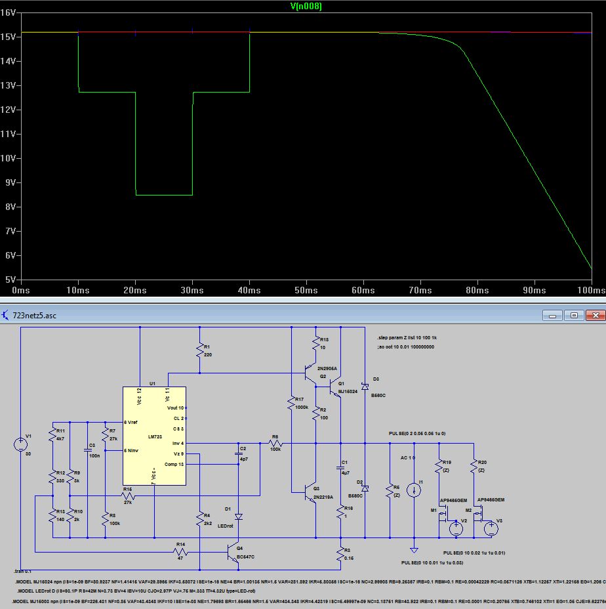This screenshot has height=609, width=606.
Task: Click the 16V vertical axis label
Action: click(x=8, y=13)
